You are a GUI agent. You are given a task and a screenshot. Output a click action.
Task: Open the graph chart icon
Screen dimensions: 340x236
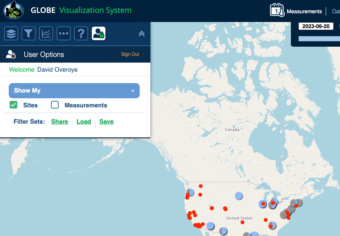coord(46,33)
